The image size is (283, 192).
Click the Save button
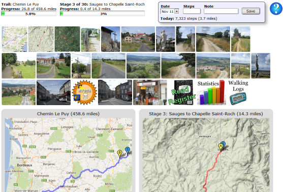(x=250, y=11)
